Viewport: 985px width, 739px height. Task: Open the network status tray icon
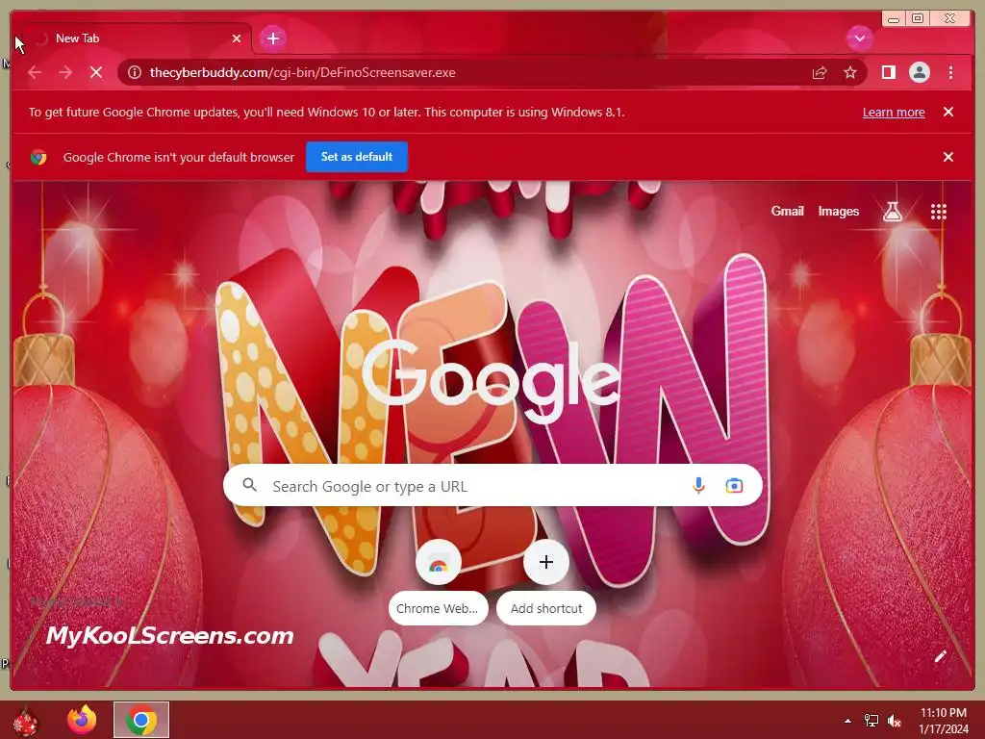pyautogui.click(x=871, y=721)
